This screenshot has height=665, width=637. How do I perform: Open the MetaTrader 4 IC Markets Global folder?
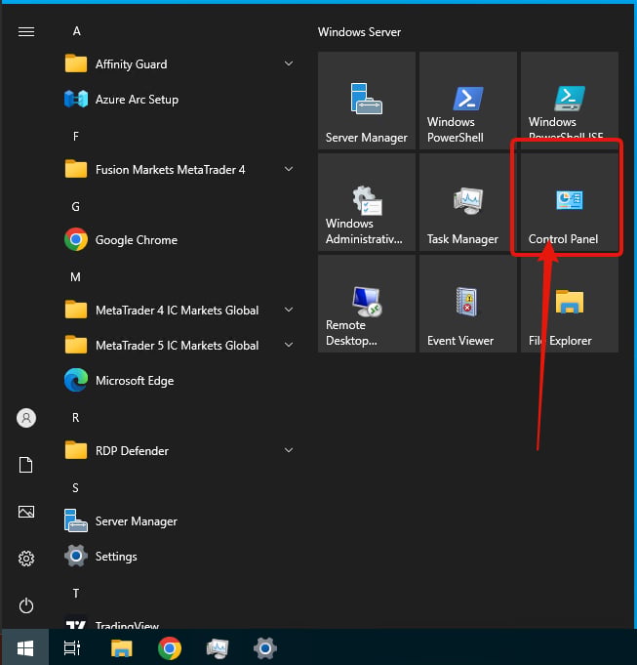180,310
